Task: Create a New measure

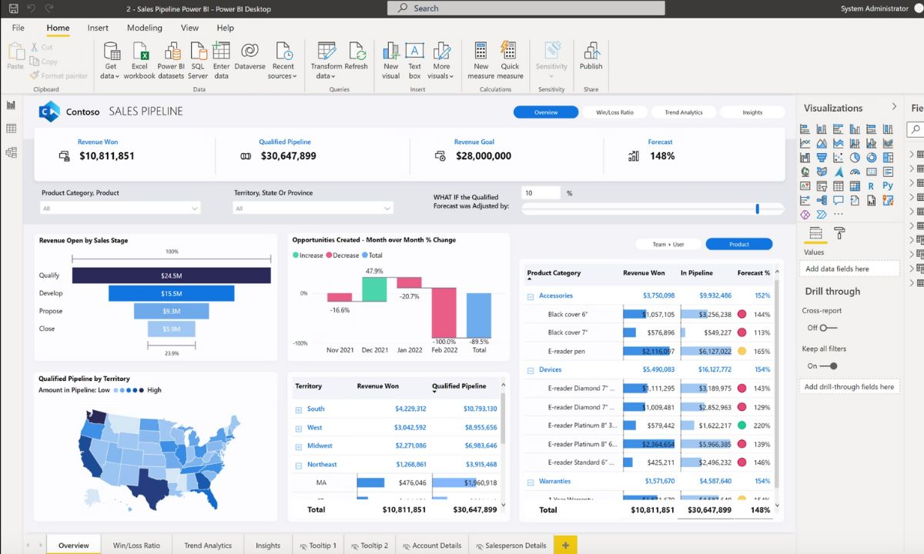Action: pos(480,52)
